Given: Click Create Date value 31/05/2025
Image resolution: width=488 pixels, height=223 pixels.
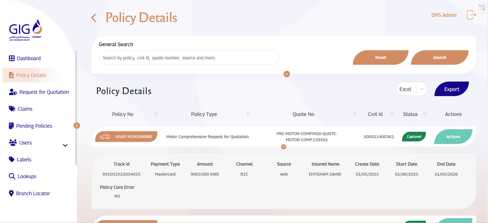Looking at the screenshot, I should point(367,174).
